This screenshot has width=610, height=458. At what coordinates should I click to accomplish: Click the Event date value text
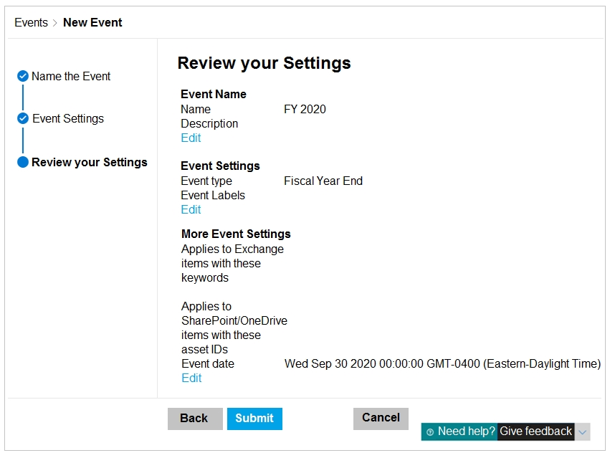(442, 363)
